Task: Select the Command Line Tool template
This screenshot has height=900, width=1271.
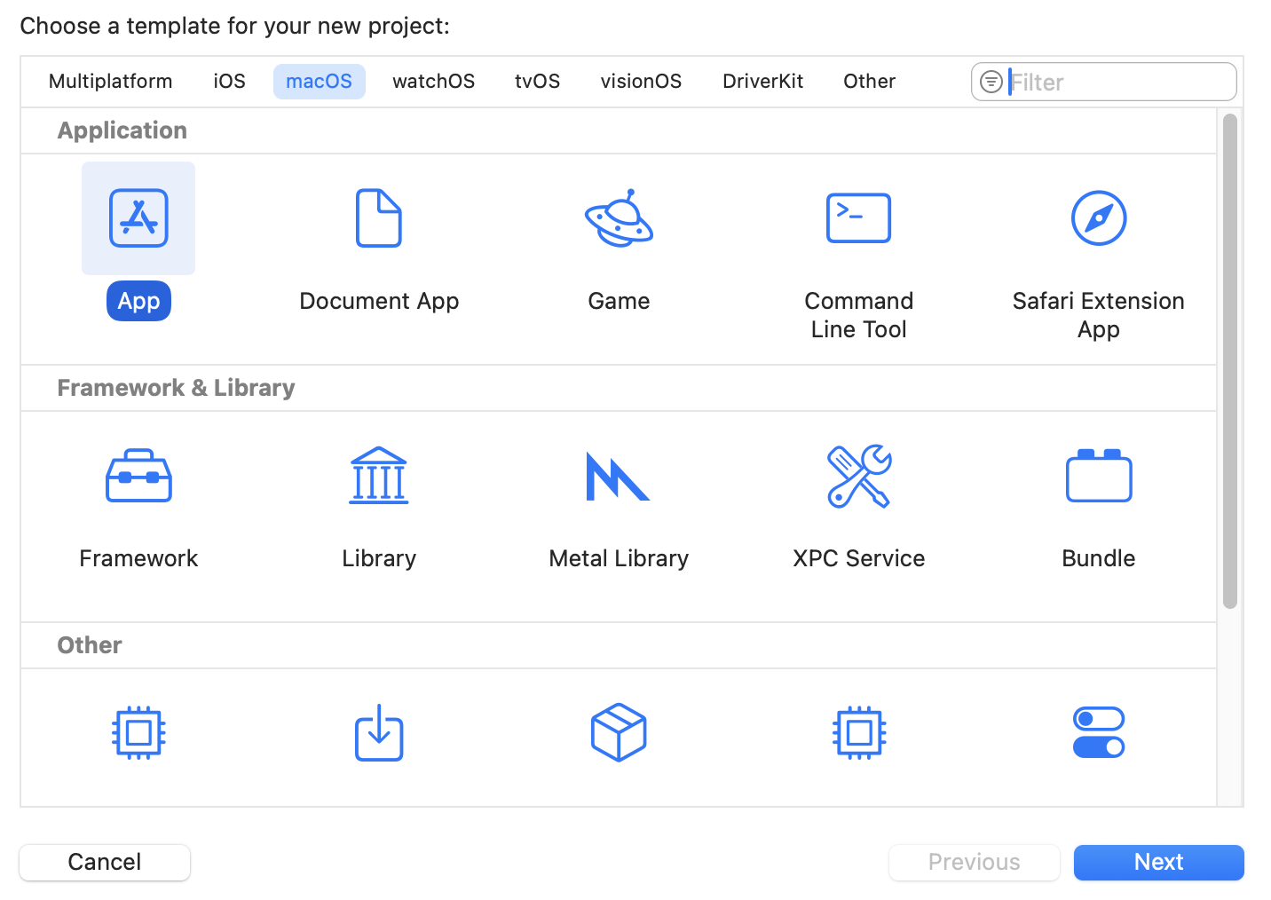Action: pyautogui.click(x=858, y=218)
